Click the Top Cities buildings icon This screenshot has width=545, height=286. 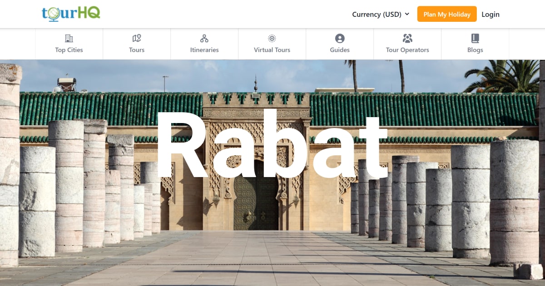[x=69, y=38]
